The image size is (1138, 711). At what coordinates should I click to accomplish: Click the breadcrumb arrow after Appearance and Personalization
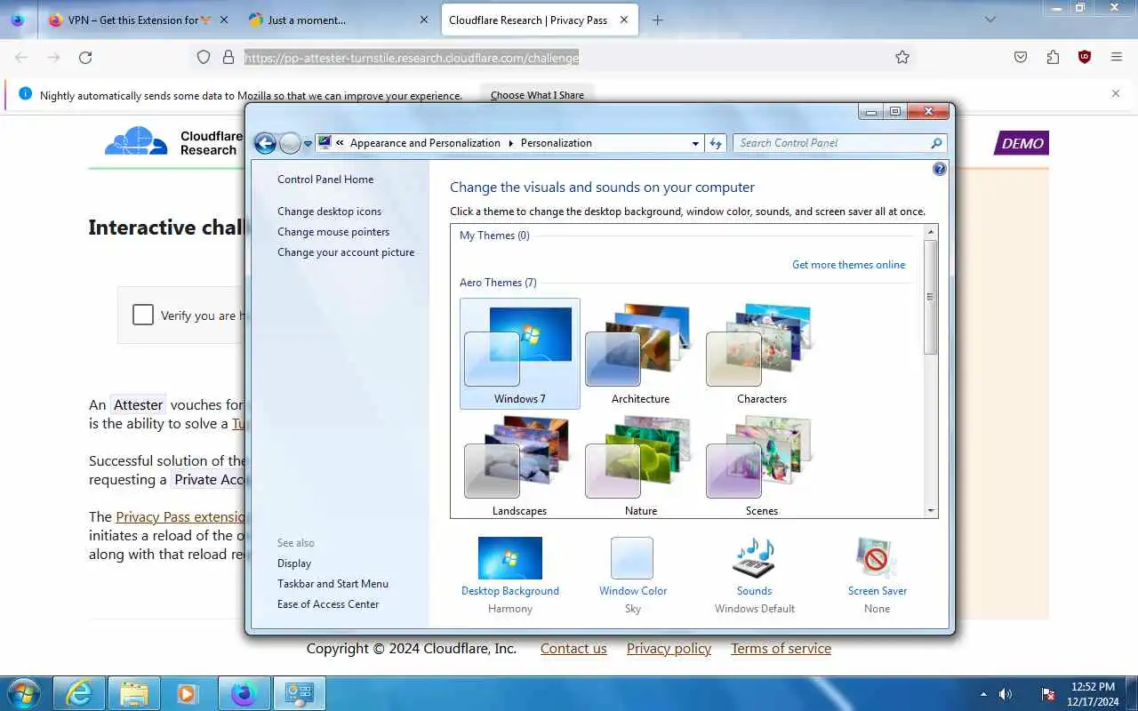510,143
